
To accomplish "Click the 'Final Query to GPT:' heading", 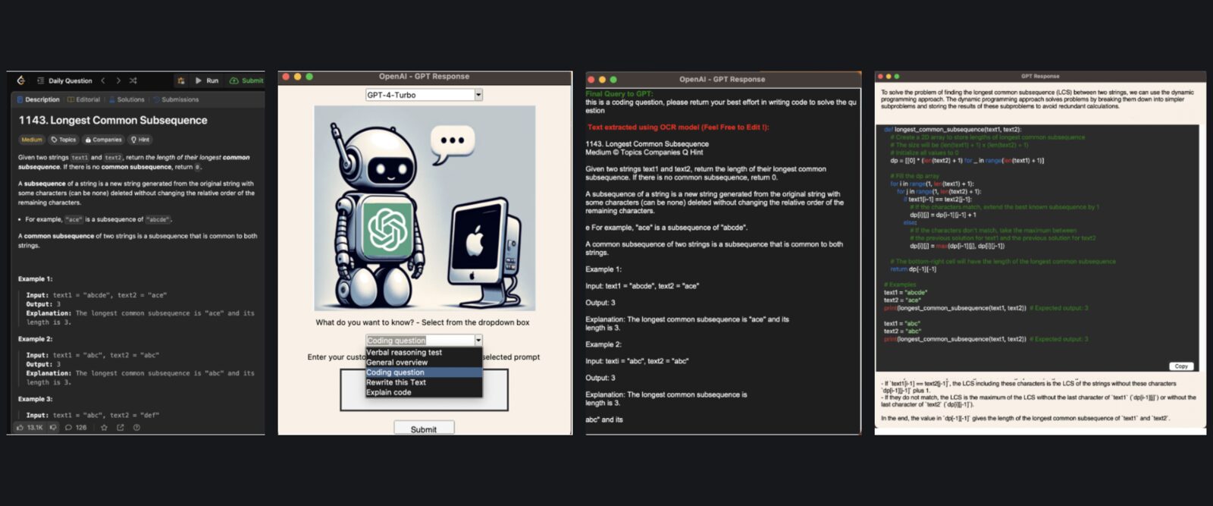I will (x=619, y=94).
